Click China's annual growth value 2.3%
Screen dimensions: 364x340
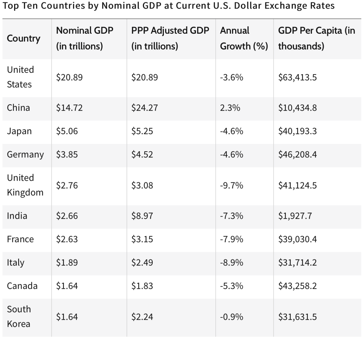pos(230,108)
